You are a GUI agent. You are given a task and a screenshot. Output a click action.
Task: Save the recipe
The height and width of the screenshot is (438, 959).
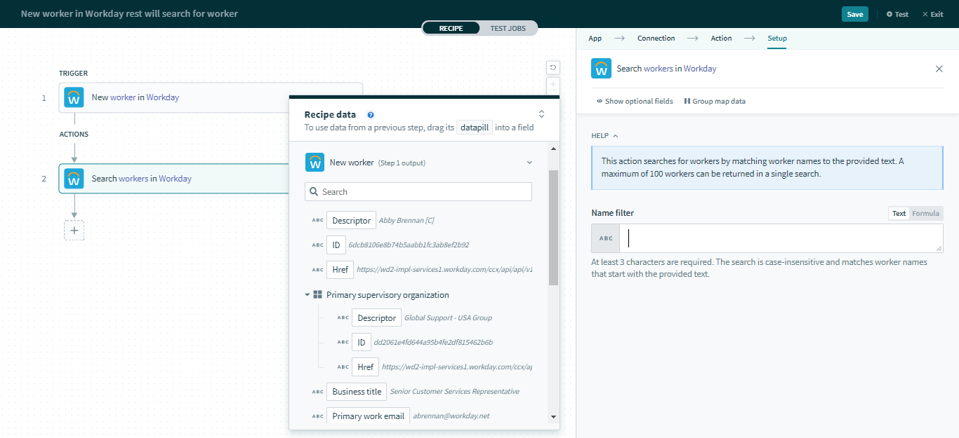click(x=854, y=13)
